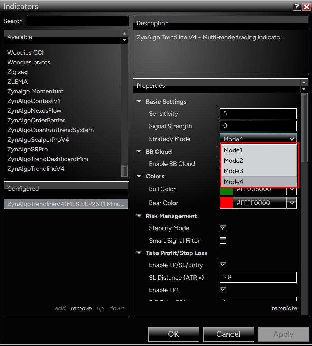Click the Apply button
Viewport: 312px width, 346px height.
pos(283,334)
